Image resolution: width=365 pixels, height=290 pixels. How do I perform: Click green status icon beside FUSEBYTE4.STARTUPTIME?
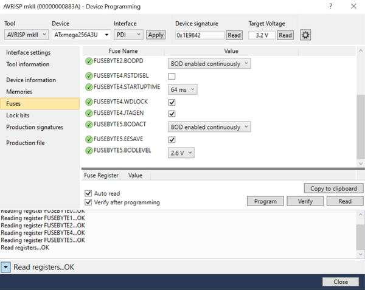pos(89,87)
